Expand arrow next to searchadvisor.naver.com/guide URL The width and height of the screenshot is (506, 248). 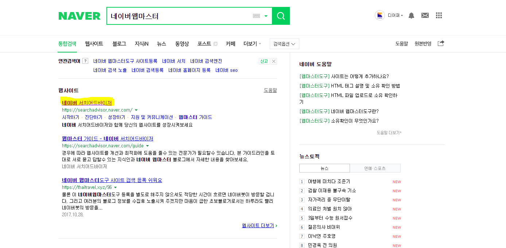[147, 146]
